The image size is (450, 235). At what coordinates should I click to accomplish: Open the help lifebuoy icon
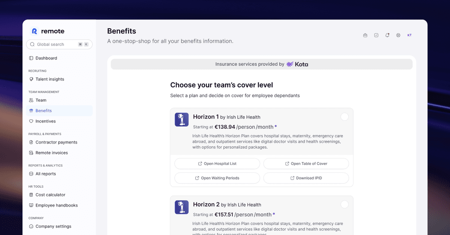[x=398, y=35]
